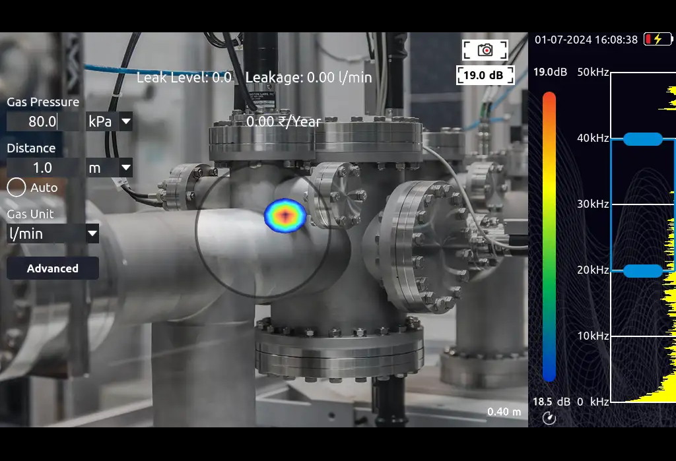
Task: Click the gauge dial icon below 18.5 dB
Action: tap(549, 417)
